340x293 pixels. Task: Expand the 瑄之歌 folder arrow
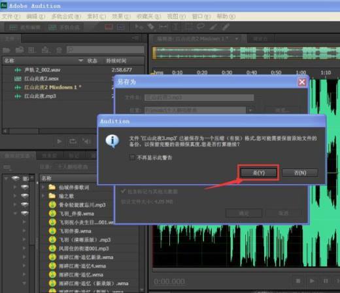pyautogui.click(x=43, y=196)
